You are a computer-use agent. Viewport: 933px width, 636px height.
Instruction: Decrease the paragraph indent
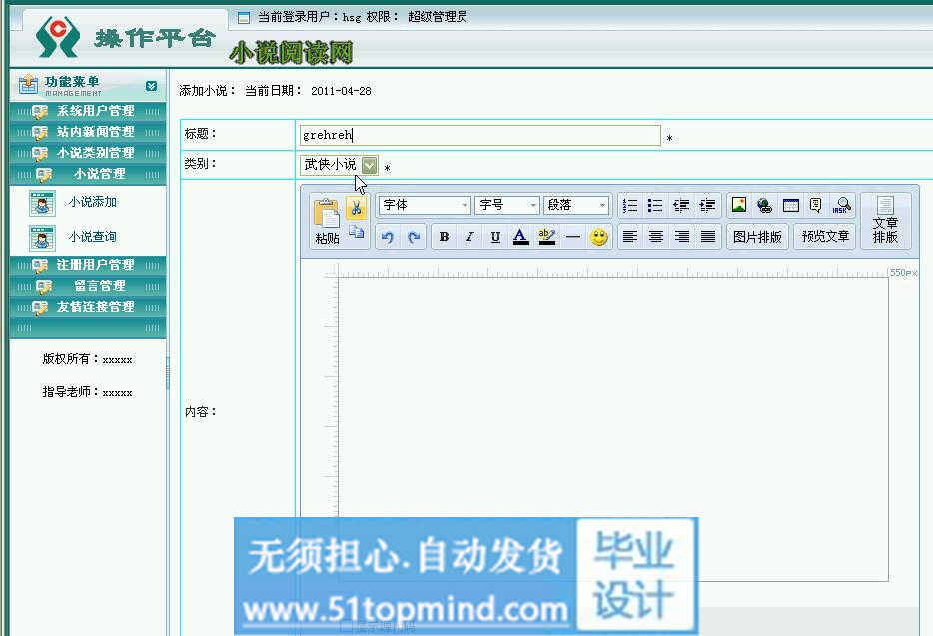tap(681, 206)
